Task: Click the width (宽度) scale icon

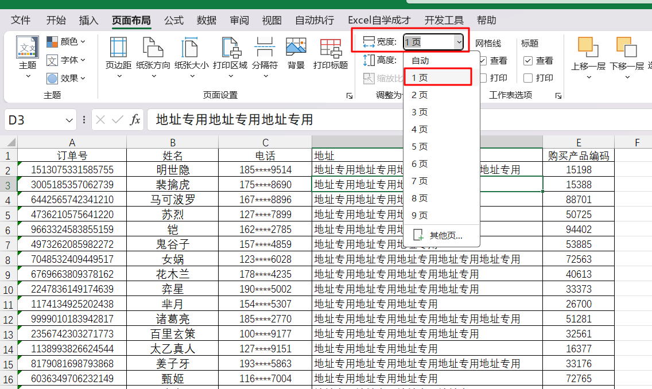Action: (x=369, y=41)
